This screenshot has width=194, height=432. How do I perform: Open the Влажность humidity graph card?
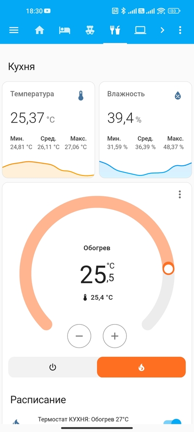pyautogui.click(x=145, y=130)
